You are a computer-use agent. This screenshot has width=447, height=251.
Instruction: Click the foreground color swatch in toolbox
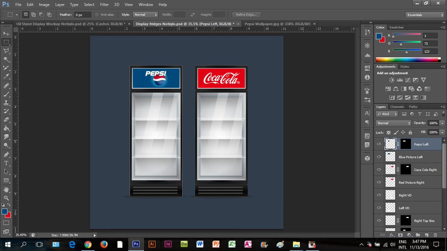click(4, 212)
